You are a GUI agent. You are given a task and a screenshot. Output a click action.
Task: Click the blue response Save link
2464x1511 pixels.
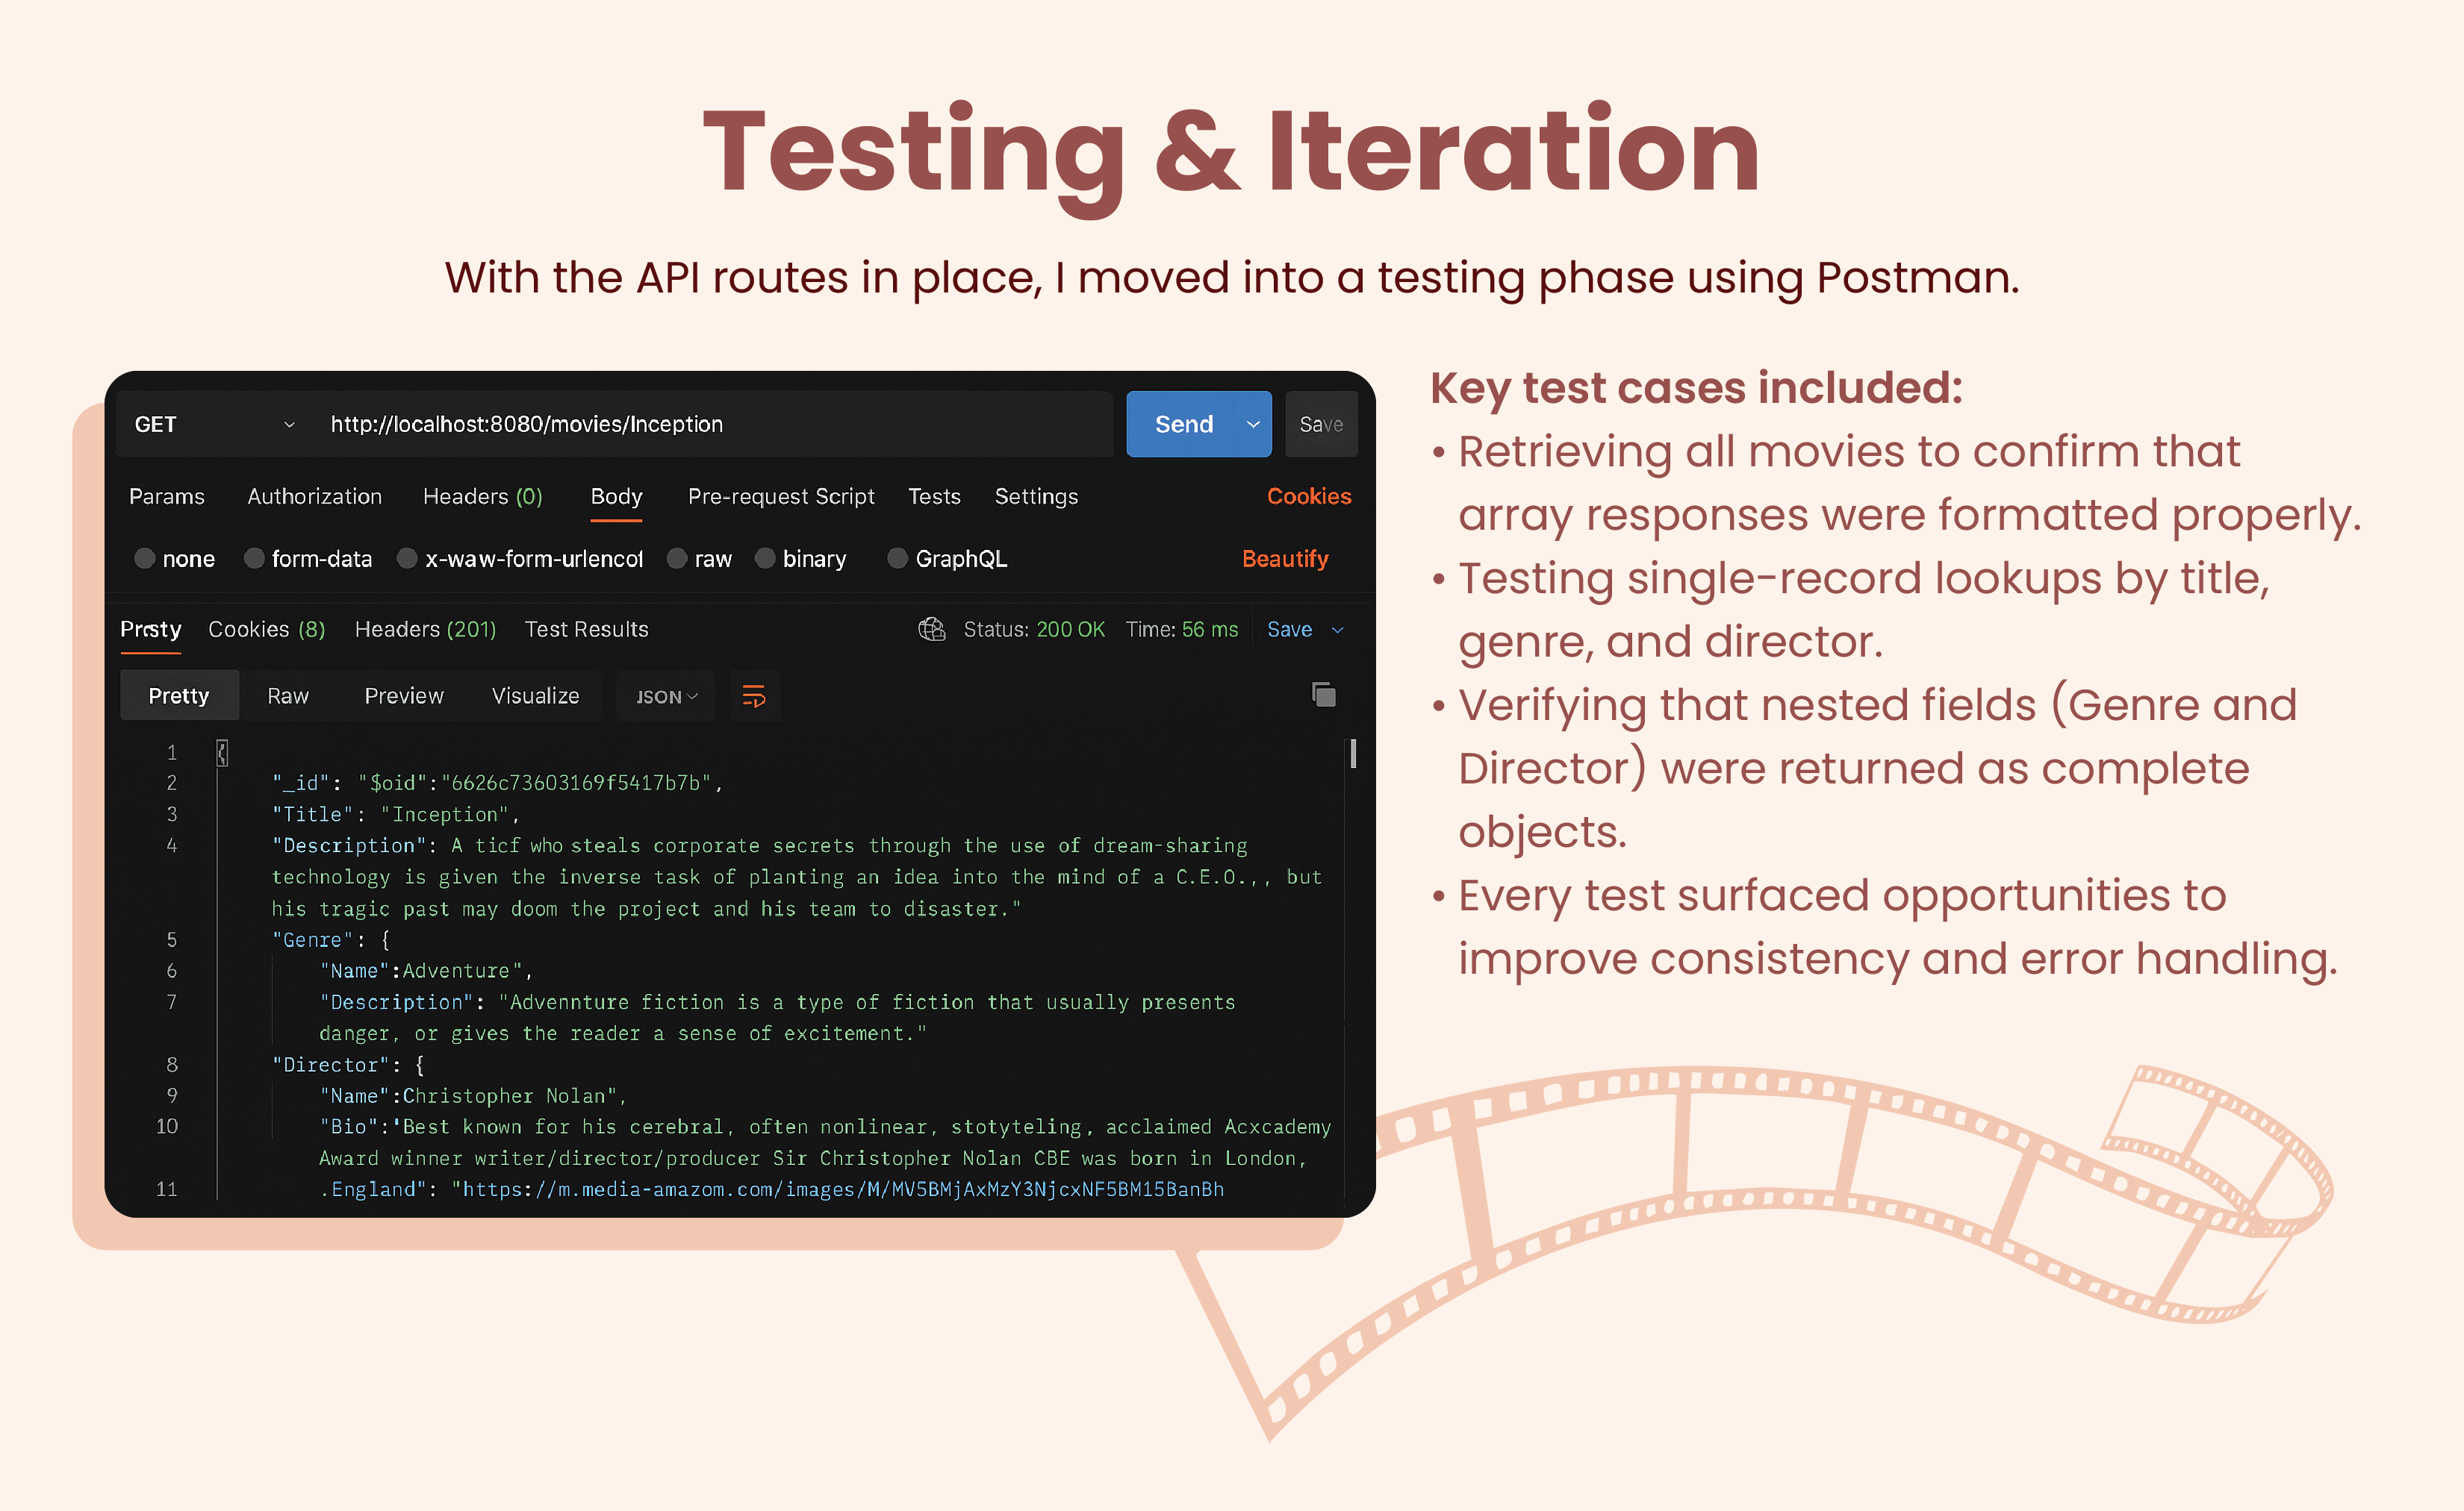point(1290,630)
